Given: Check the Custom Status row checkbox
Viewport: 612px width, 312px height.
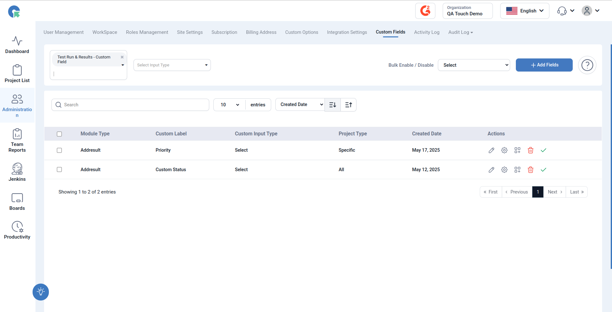Looking at the screenshot, I should point(59,170).
